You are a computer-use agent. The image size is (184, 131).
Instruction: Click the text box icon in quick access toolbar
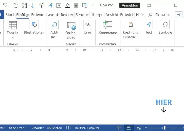coord(59,5)
